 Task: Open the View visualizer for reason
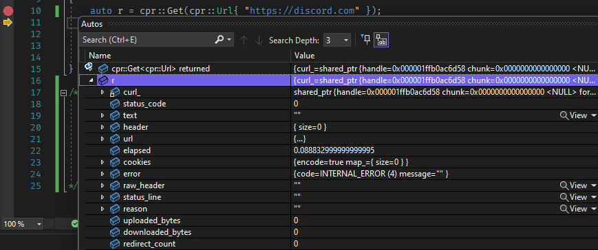coord(574,209)
